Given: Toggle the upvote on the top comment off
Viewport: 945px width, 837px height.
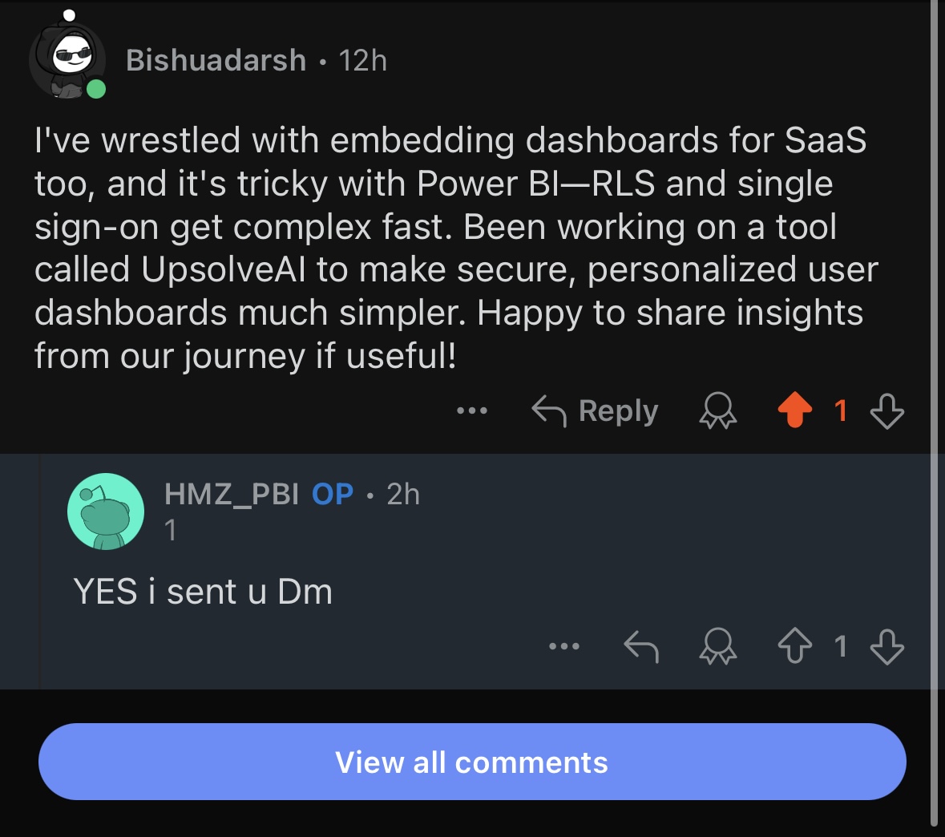Looking at the screenshot, I should click(794, 411).
